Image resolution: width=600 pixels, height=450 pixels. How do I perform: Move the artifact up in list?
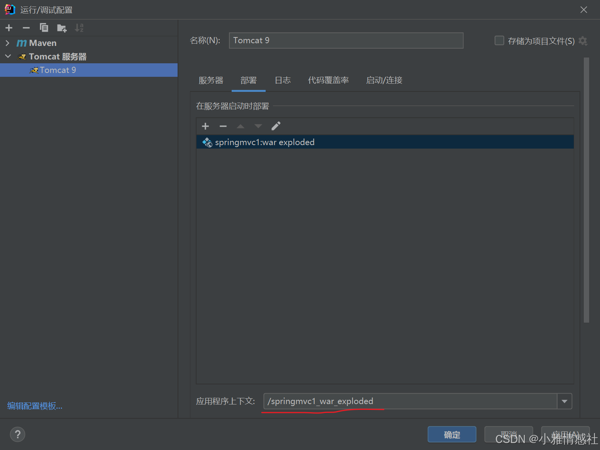pyautogui.click(x=241, y=126)
